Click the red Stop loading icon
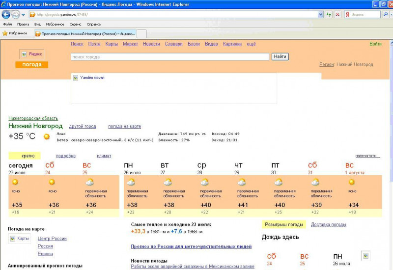 click(337, 15)
